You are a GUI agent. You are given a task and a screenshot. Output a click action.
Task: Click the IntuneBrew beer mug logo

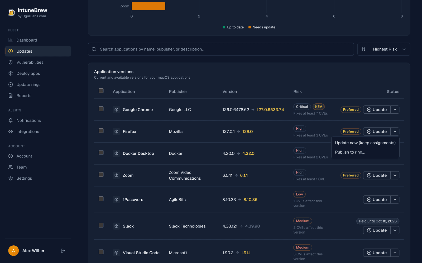pyautogui.click(x=12, y=12)
